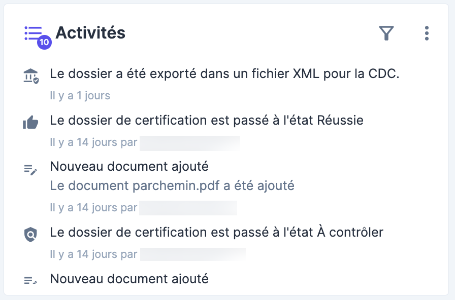Open the 'passé à l'état À contrôler' activity

[x=216, y=233]
